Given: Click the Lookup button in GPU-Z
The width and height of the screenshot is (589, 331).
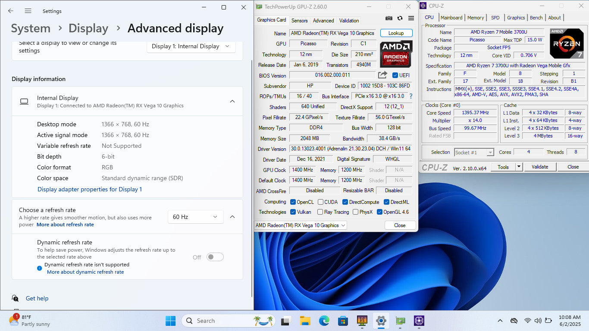Looking at the screenshot, I should click(x=396, y=33).
